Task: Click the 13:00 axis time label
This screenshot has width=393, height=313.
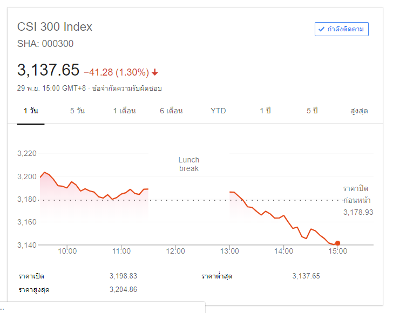Action: (x=229, y=251)
